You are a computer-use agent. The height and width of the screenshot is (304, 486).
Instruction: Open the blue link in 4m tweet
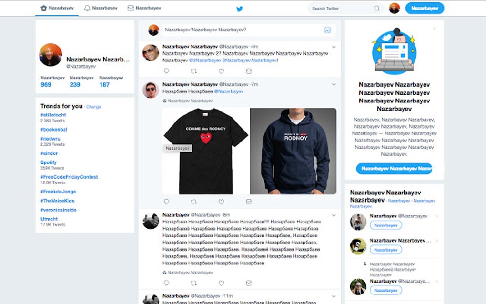[x=233, y=61]
